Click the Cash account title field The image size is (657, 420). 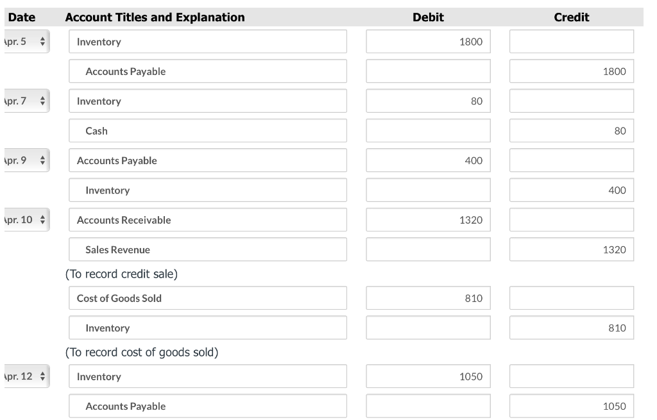pyautogui.click(x=208, y=131)
